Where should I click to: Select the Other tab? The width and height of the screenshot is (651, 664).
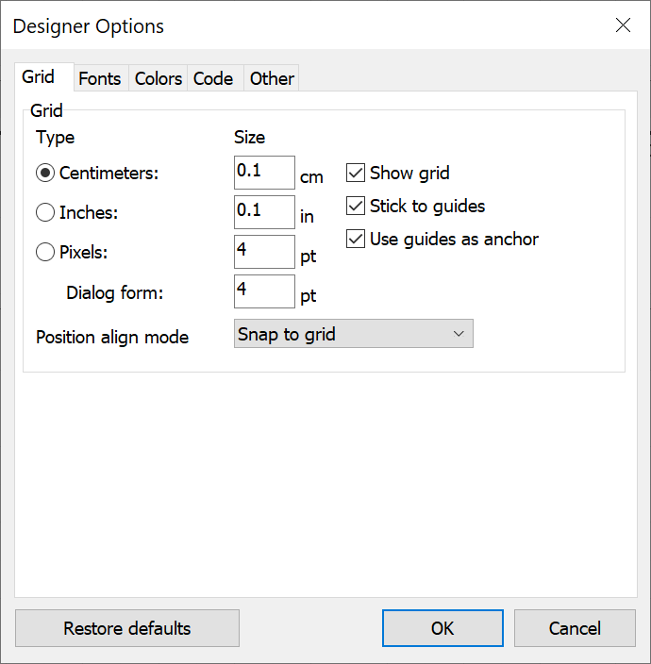pyautogui.click(x=272, y=78)
